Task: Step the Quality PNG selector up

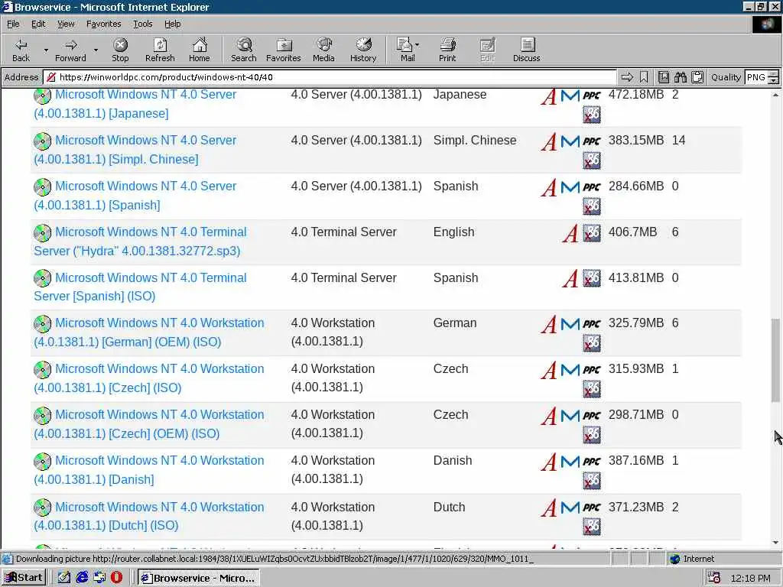Action: pos(774,74)
